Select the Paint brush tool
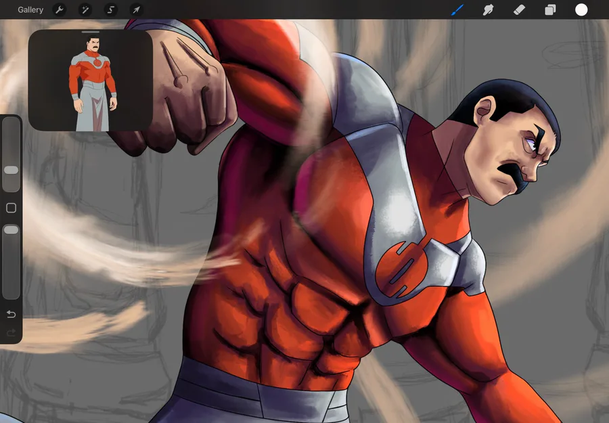This screenshot has height=423, width=609. point(457,9)
